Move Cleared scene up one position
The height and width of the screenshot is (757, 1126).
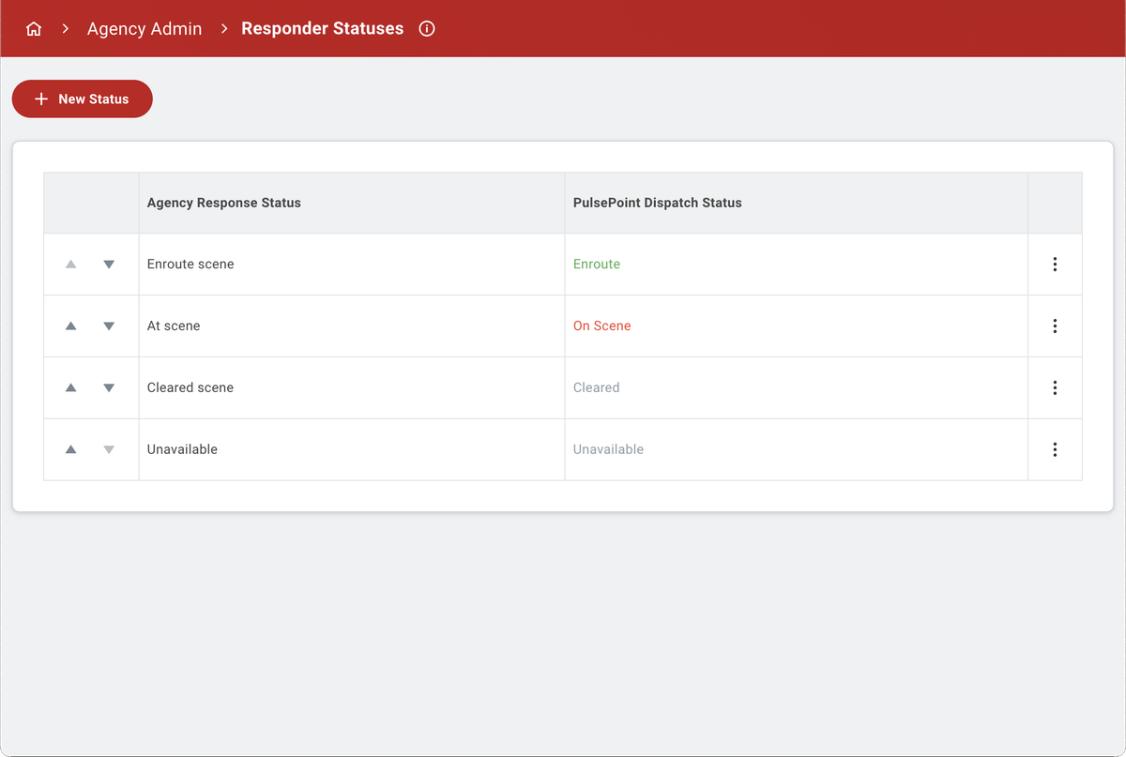point(70,387)
